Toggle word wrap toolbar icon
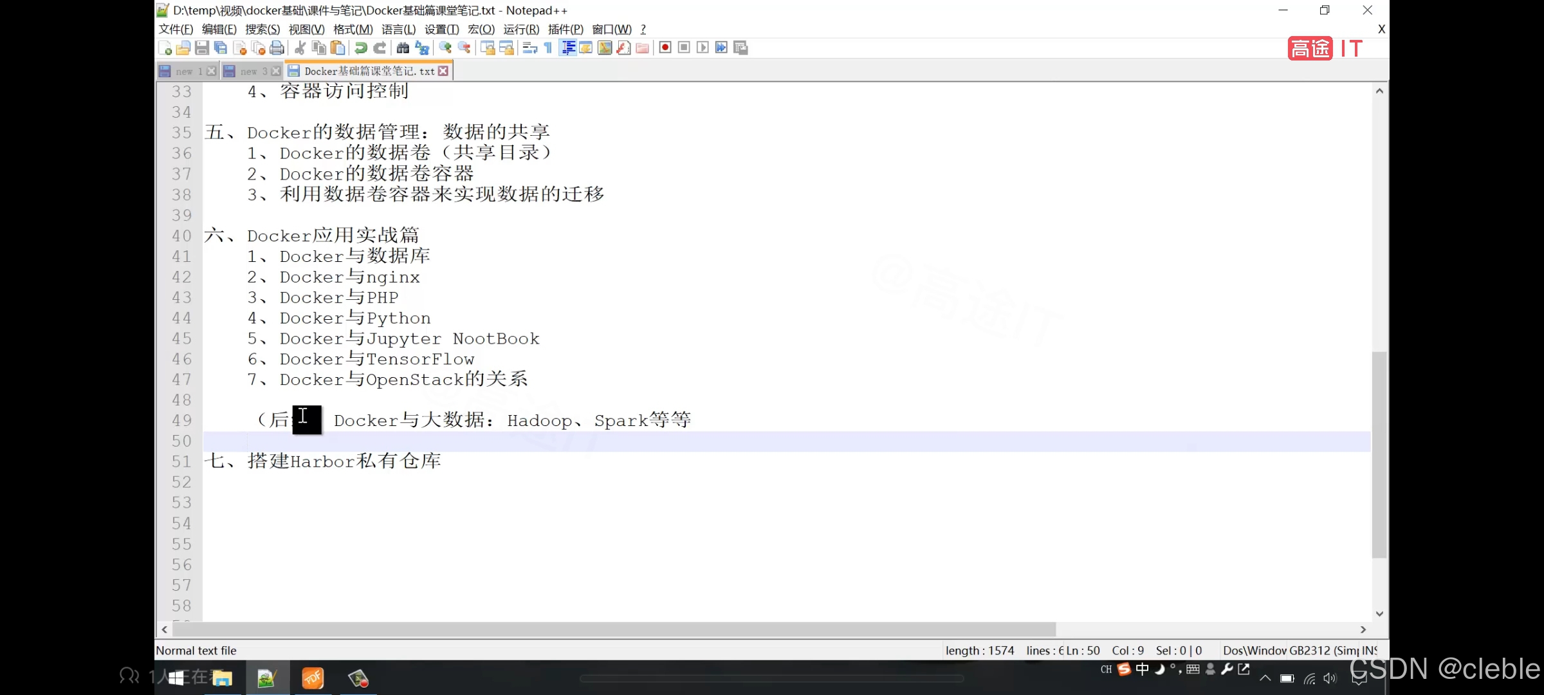Screen dimensions: 1544x695 [x=530, y=48]
